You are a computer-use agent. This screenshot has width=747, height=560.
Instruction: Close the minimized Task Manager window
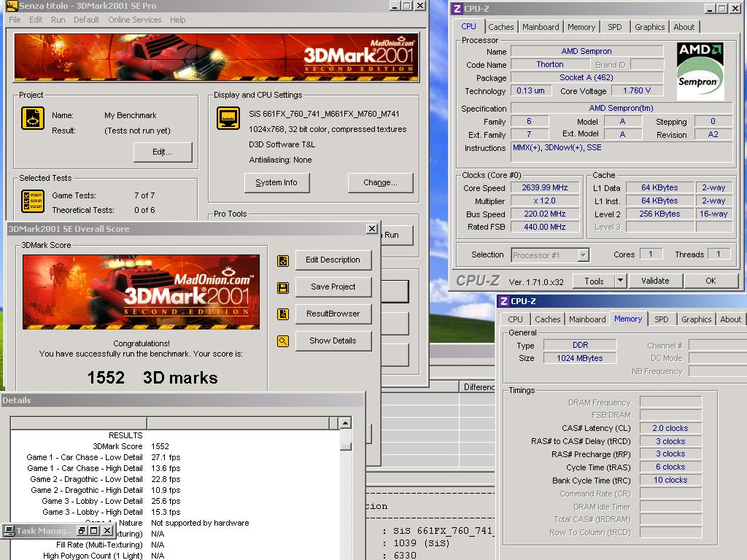pyautogui.click(x=107, y=531)
